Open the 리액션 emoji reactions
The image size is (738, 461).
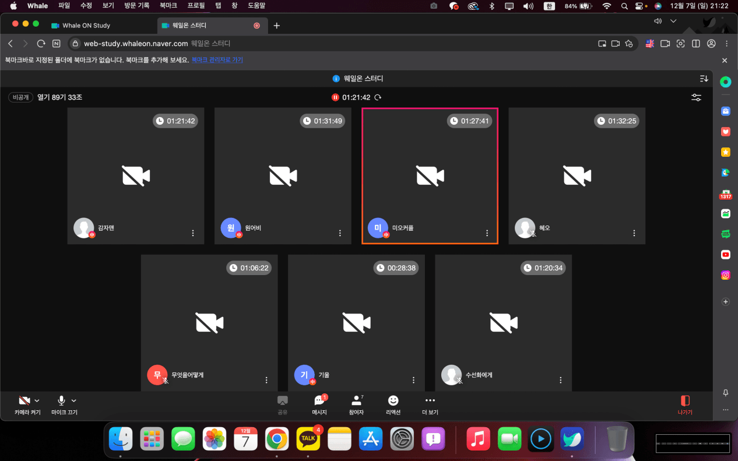coord(393,401)
